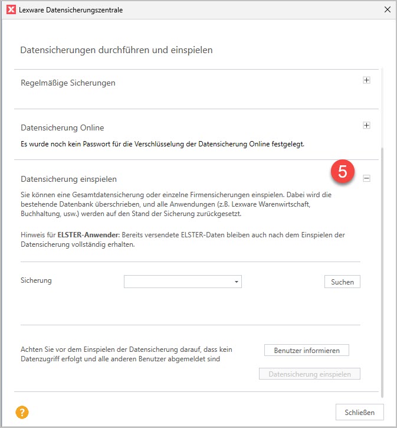Screen dimensions: 397x428
Task: Select the Datensicherung Online heading
Action: pos(62,128)
